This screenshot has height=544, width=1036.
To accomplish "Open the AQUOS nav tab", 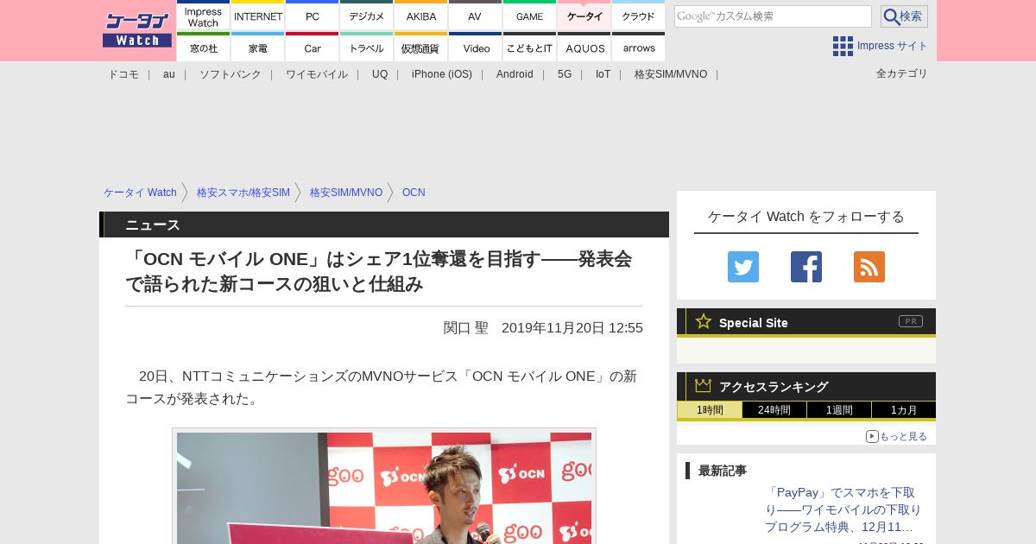I will 584,47.
